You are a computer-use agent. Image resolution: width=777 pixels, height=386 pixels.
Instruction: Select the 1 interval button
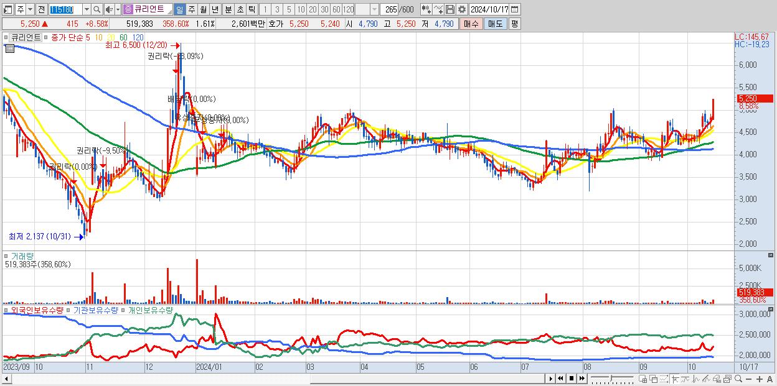(x=265, y=9)
